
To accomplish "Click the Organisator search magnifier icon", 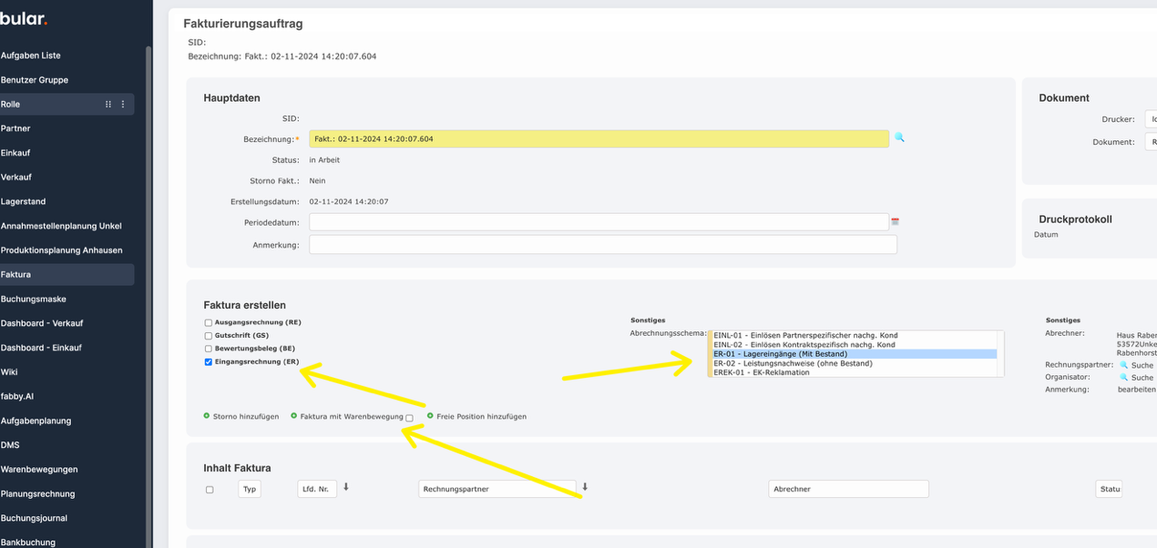I will point(1124,377).
